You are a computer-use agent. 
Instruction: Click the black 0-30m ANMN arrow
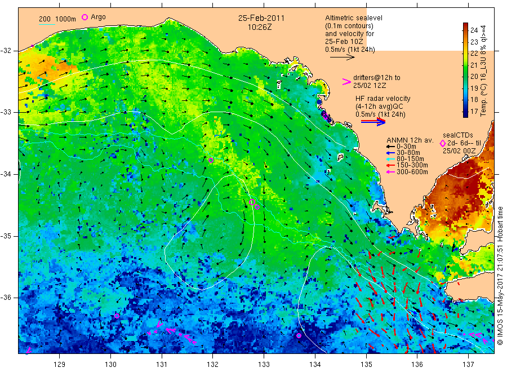[390, 147]
